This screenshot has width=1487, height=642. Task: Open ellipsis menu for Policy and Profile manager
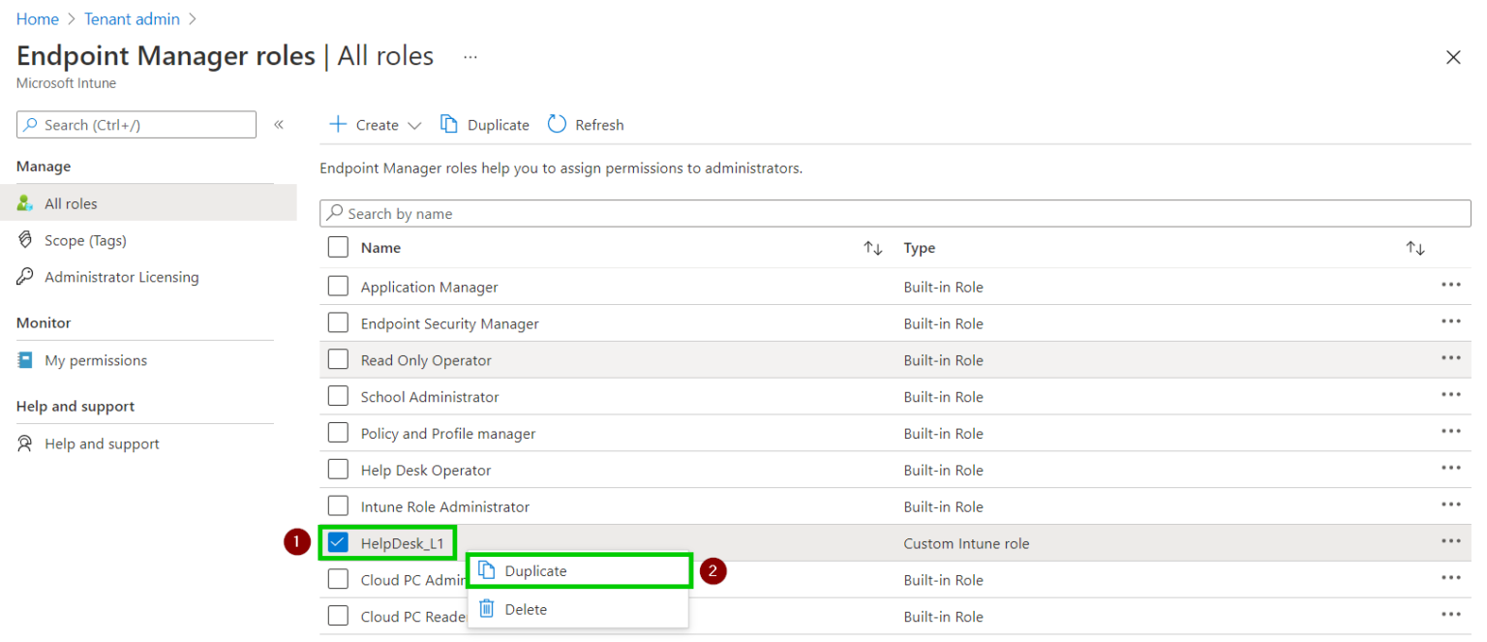[x=1450, y=432]
